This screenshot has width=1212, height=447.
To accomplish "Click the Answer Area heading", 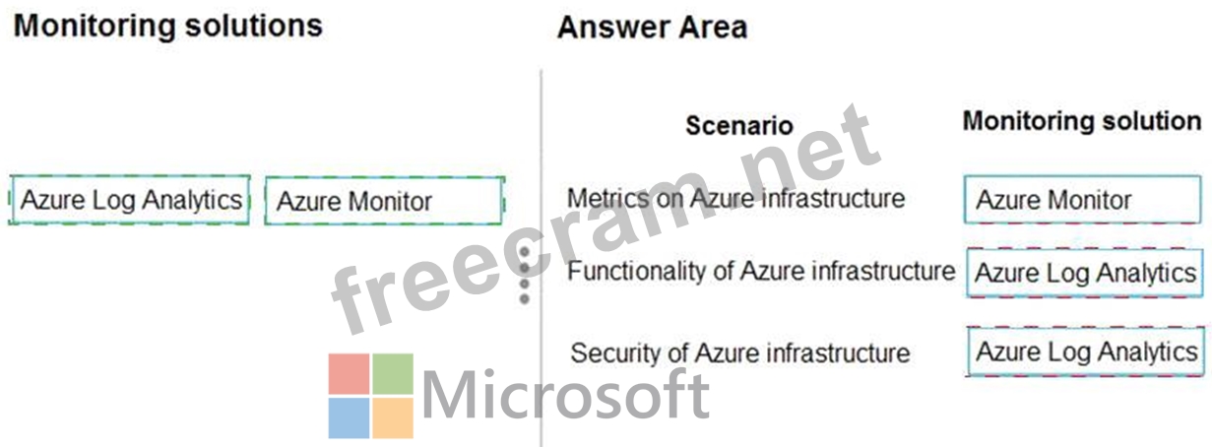I will coord(652,27).
